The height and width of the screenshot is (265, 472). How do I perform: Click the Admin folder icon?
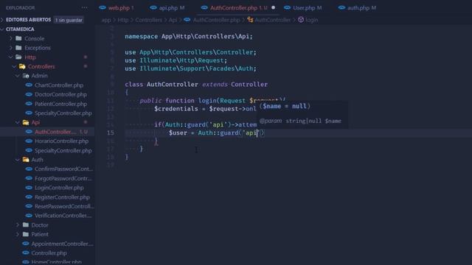tap(26, 76)
